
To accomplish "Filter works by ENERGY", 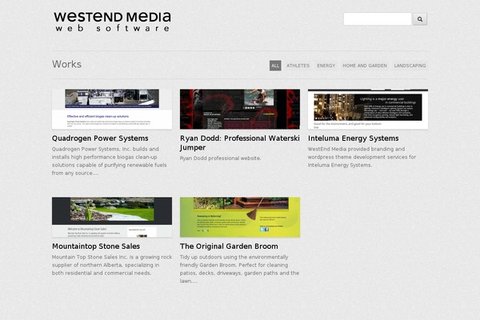I will point(326,66).
